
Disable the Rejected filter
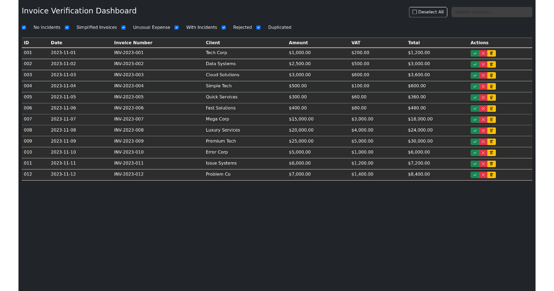click(223, 27)
